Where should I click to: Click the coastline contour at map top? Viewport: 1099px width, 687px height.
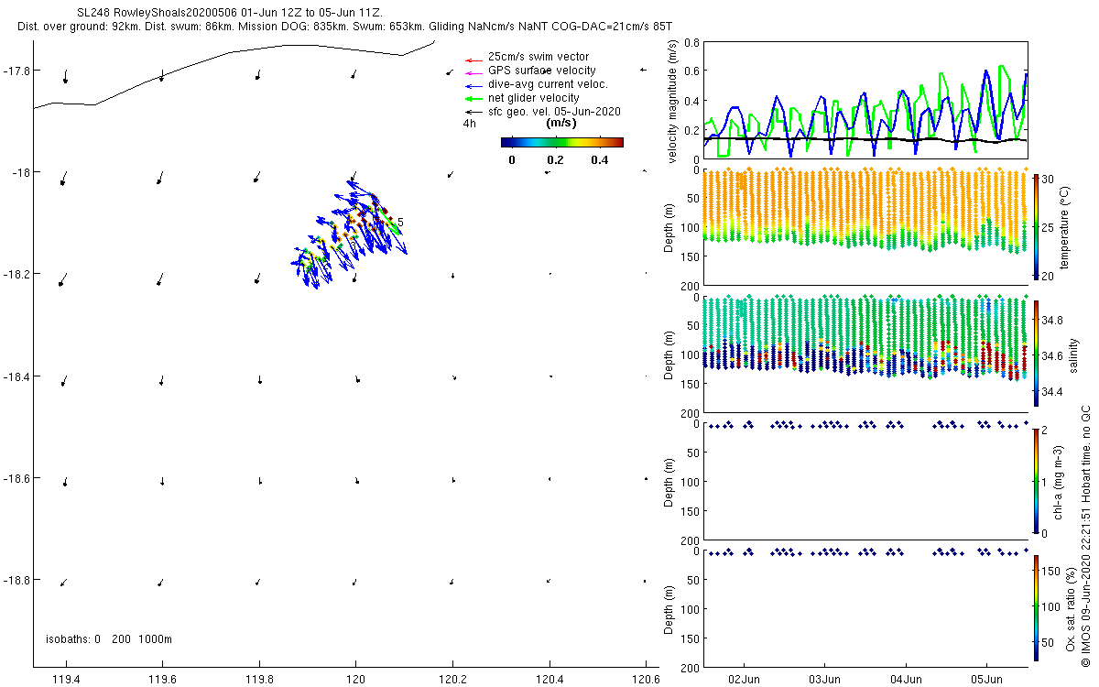click(x=234, y=75)
